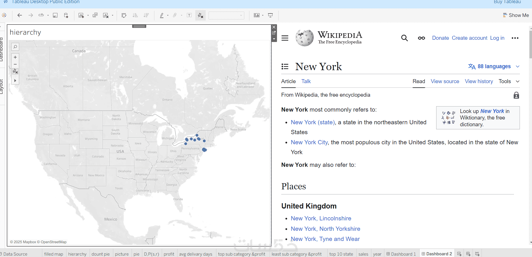Image resolution: width=532 pixels, height=257 pixels.
Task: Click the Wikipedia appearance glasses icon
Action: click(x=422, y=38)
